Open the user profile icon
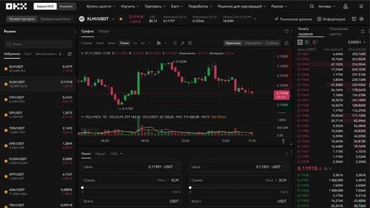This screenshot has height=208, width=370. click(346, 6)
